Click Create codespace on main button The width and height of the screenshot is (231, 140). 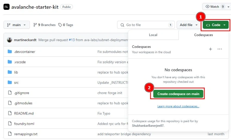pos(178,94)
